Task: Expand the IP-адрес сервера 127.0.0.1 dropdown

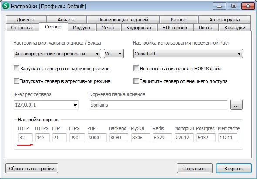Action: click(46, 105)
